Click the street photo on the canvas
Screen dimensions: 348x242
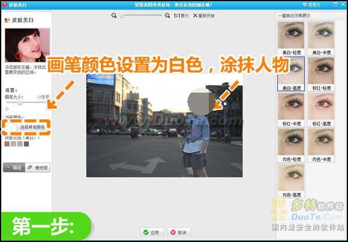click(x=165, y=126)
